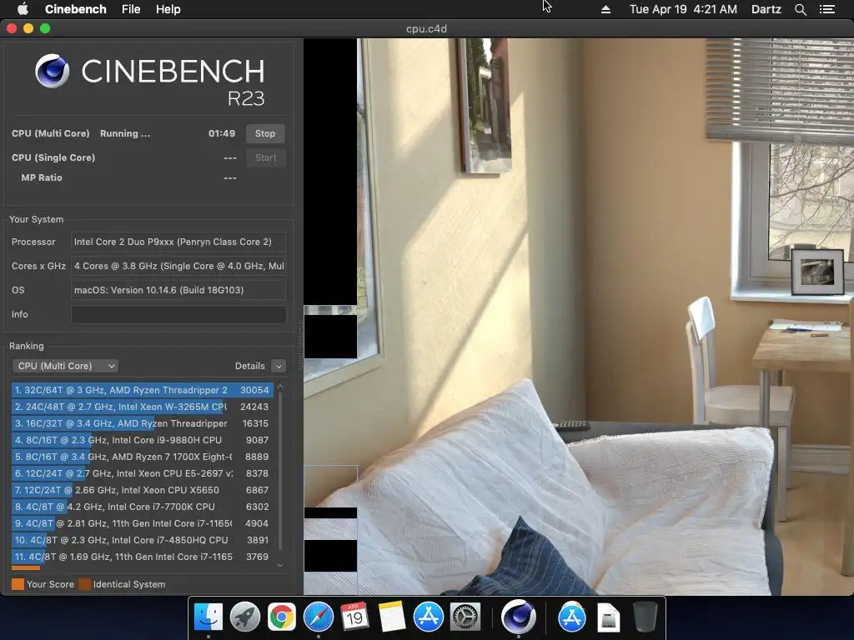Screen dimensions: 854x640
Task: Launch Safari from the Dock
Action: (x=318, y=617)
